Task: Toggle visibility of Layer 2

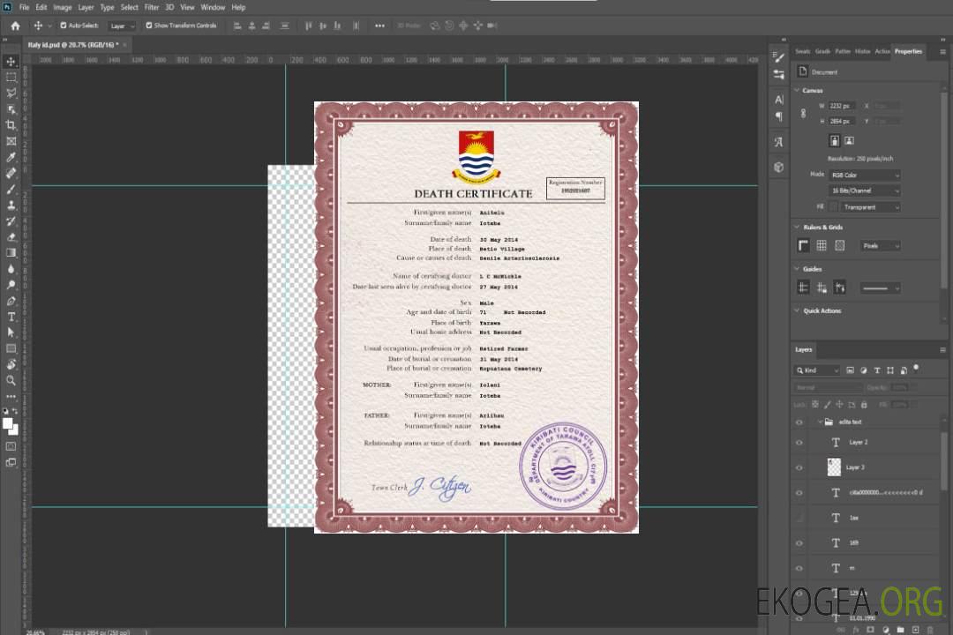Action: pos(799,443)
